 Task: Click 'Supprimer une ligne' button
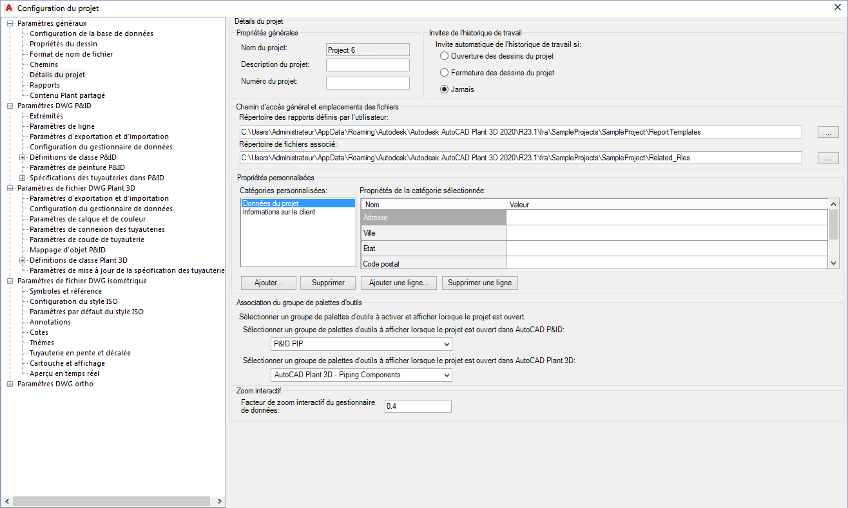(x=479, y=283)
